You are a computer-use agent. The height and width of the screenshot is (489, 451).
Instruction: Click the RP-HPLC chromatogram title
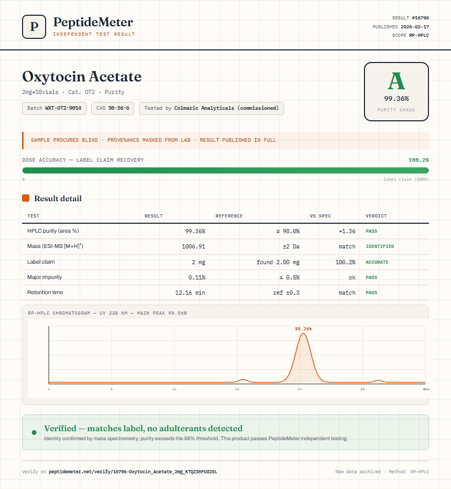tap(107, 313)
